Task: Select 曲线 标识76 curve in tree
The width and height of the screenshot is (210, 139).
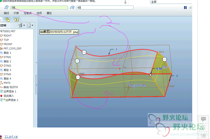Action: click(x=11, y=87)
